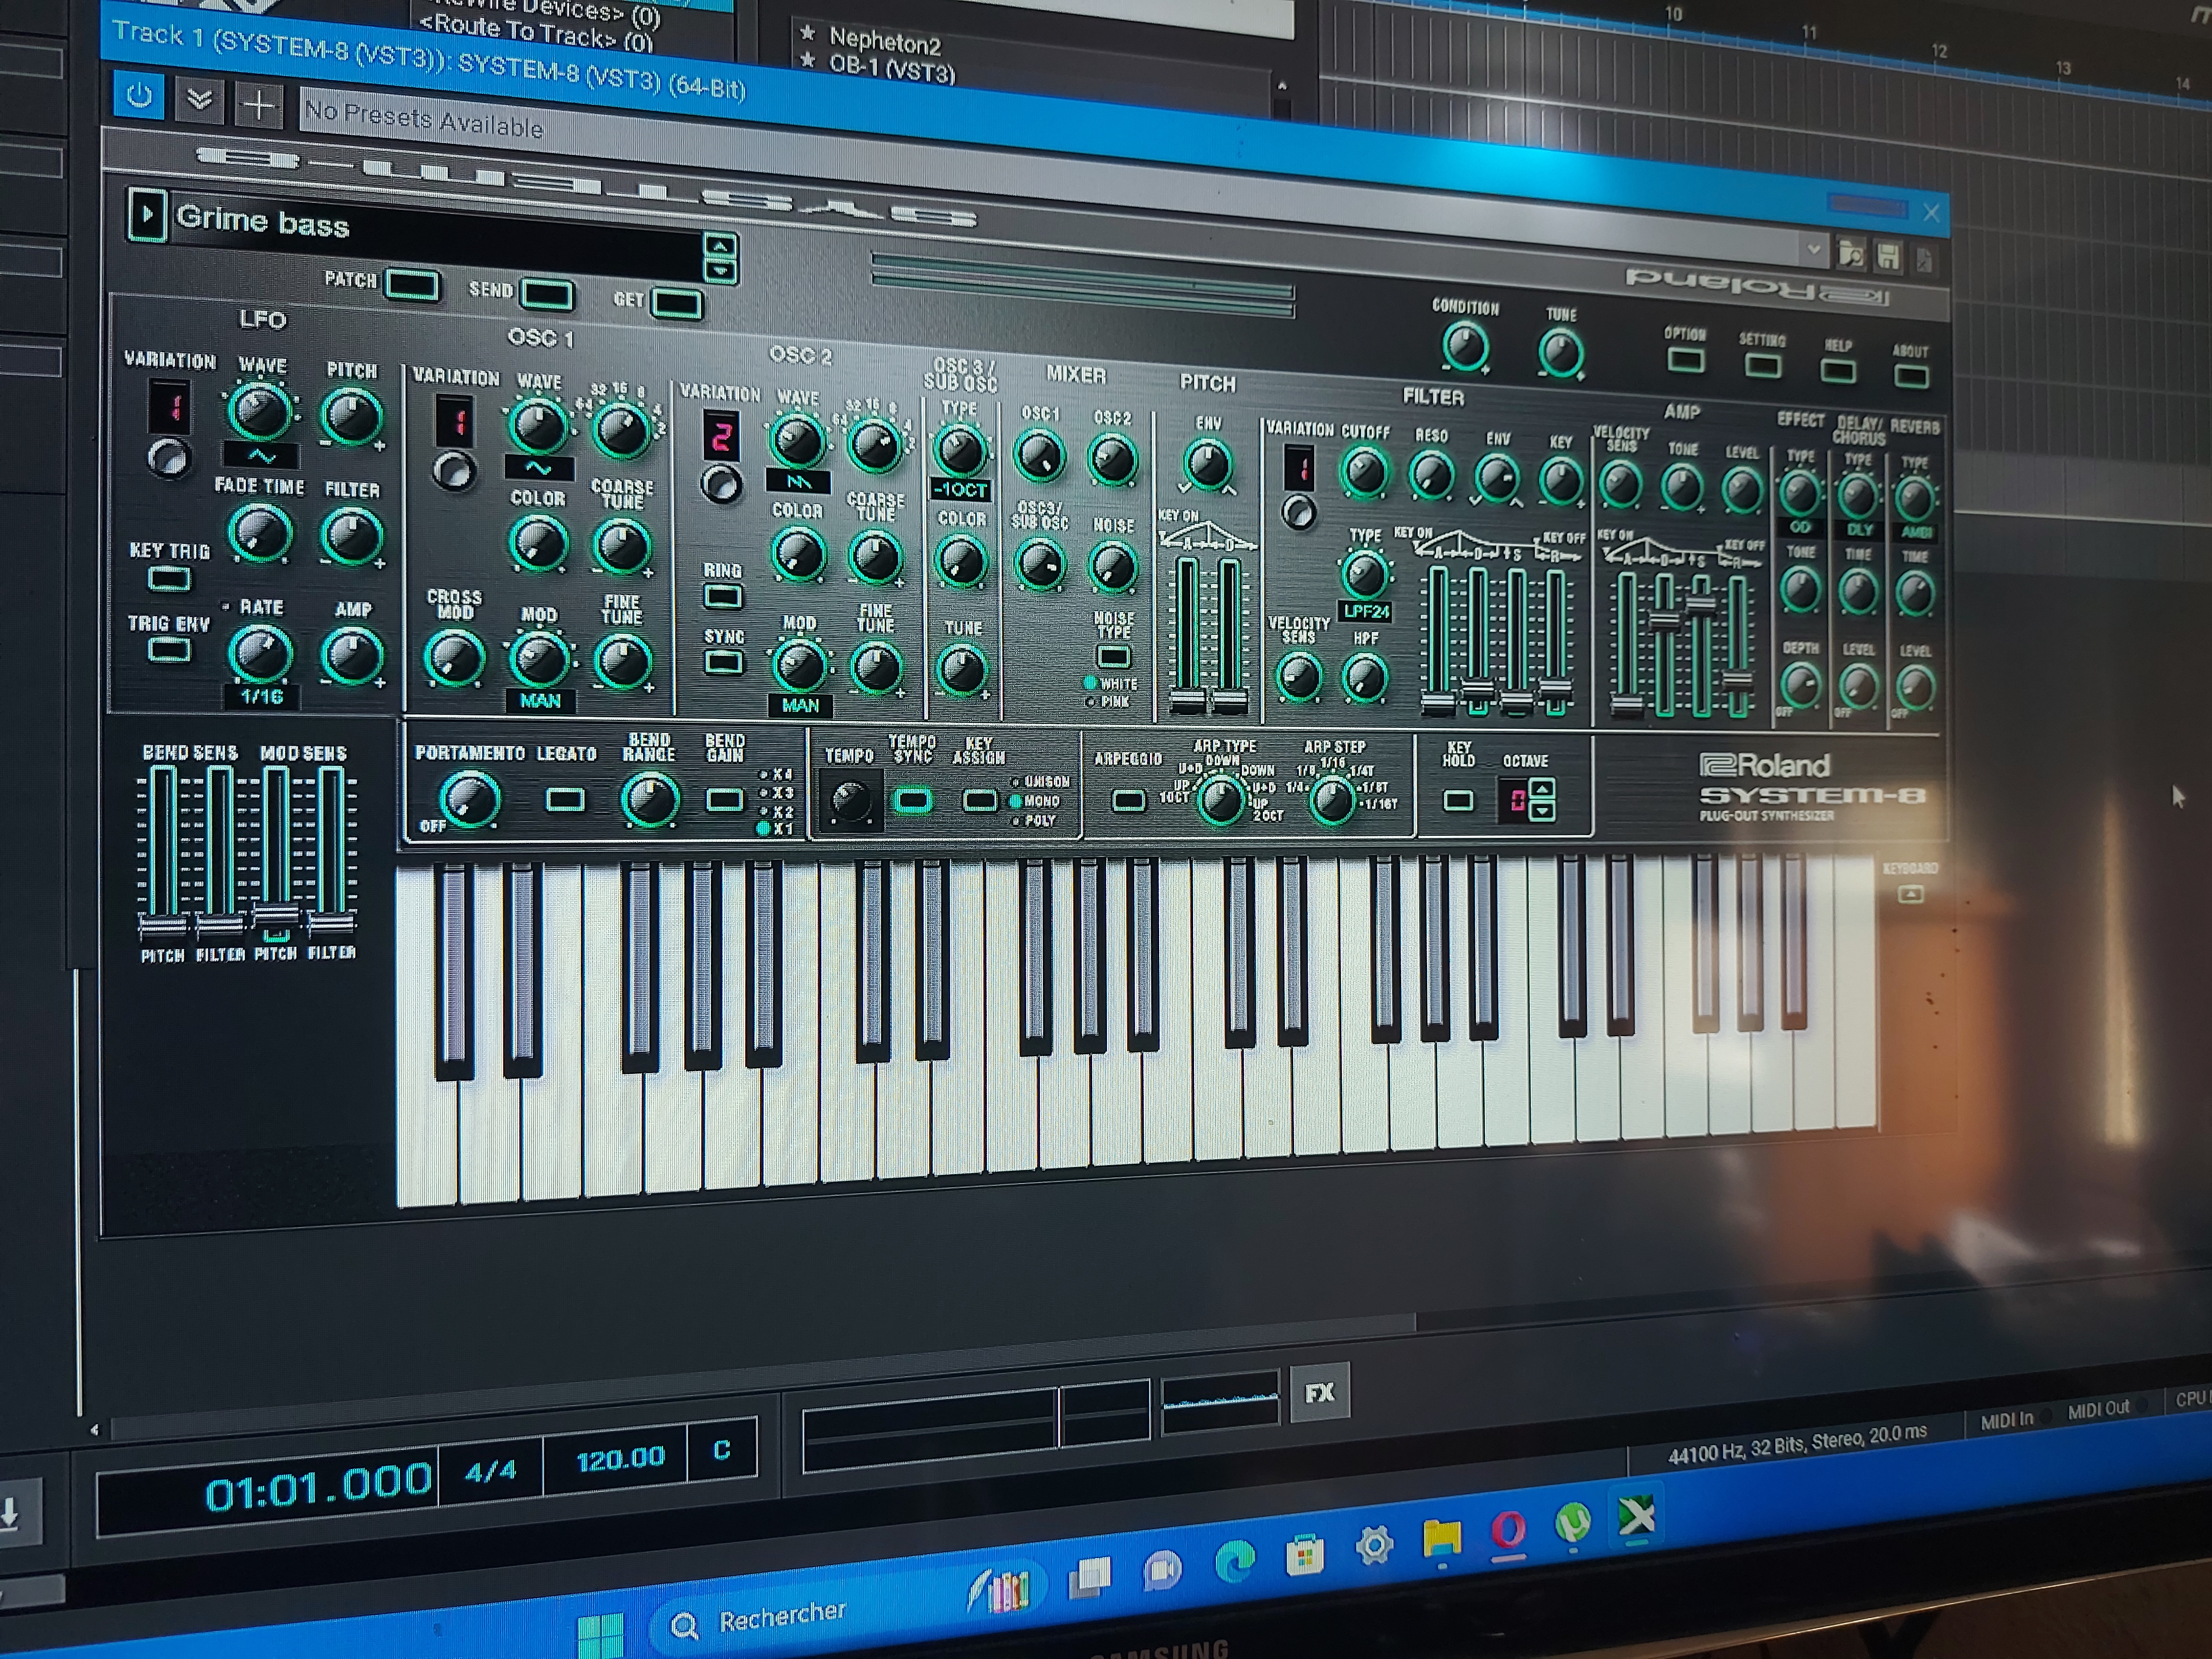Click OSC 3 TYPE -1OCT selector
Screen dimensions: 2212x1659
pos(960,490)
